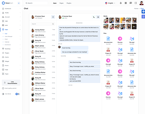Click the contacts Search input field

pos(43,24)
